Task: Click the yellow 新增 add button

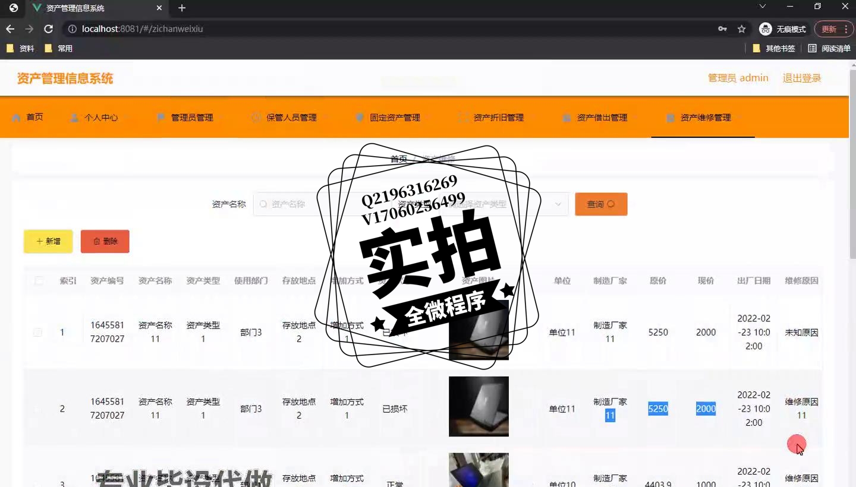Action: click(48, 241)
